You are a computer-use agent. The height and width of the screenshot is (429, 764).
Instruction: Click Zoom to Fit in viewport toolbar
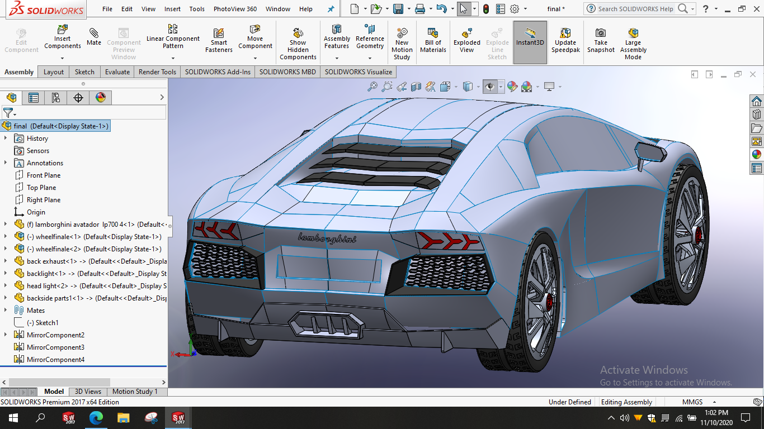click(372, 87)
